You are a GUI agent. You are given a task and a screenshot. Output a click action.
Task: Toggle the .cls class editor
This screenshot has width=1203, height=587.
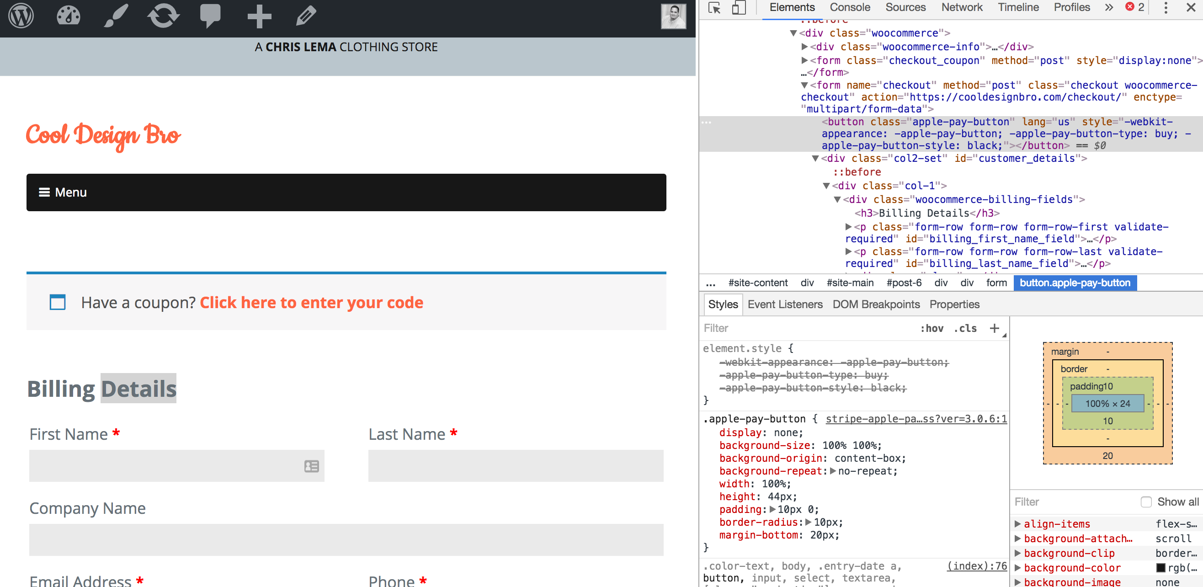tap(965, 328)
